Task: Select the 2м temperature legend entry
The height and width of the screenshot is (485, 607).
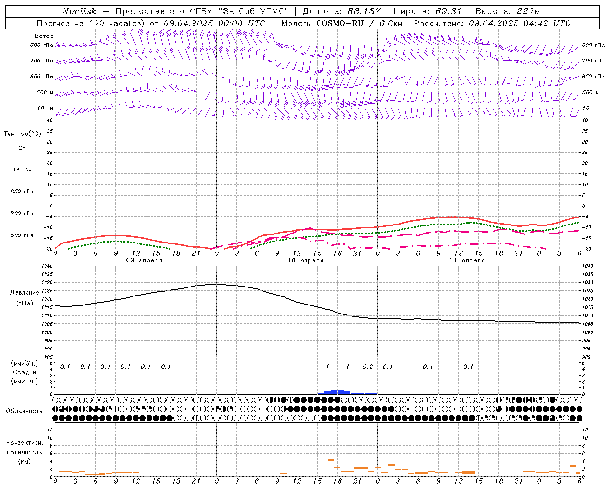Action: 22,150
